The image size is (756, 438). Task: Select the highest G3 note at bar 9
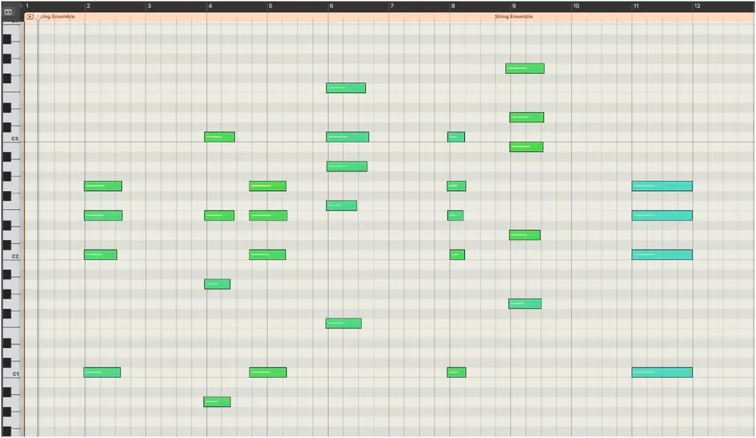(525, 69)
